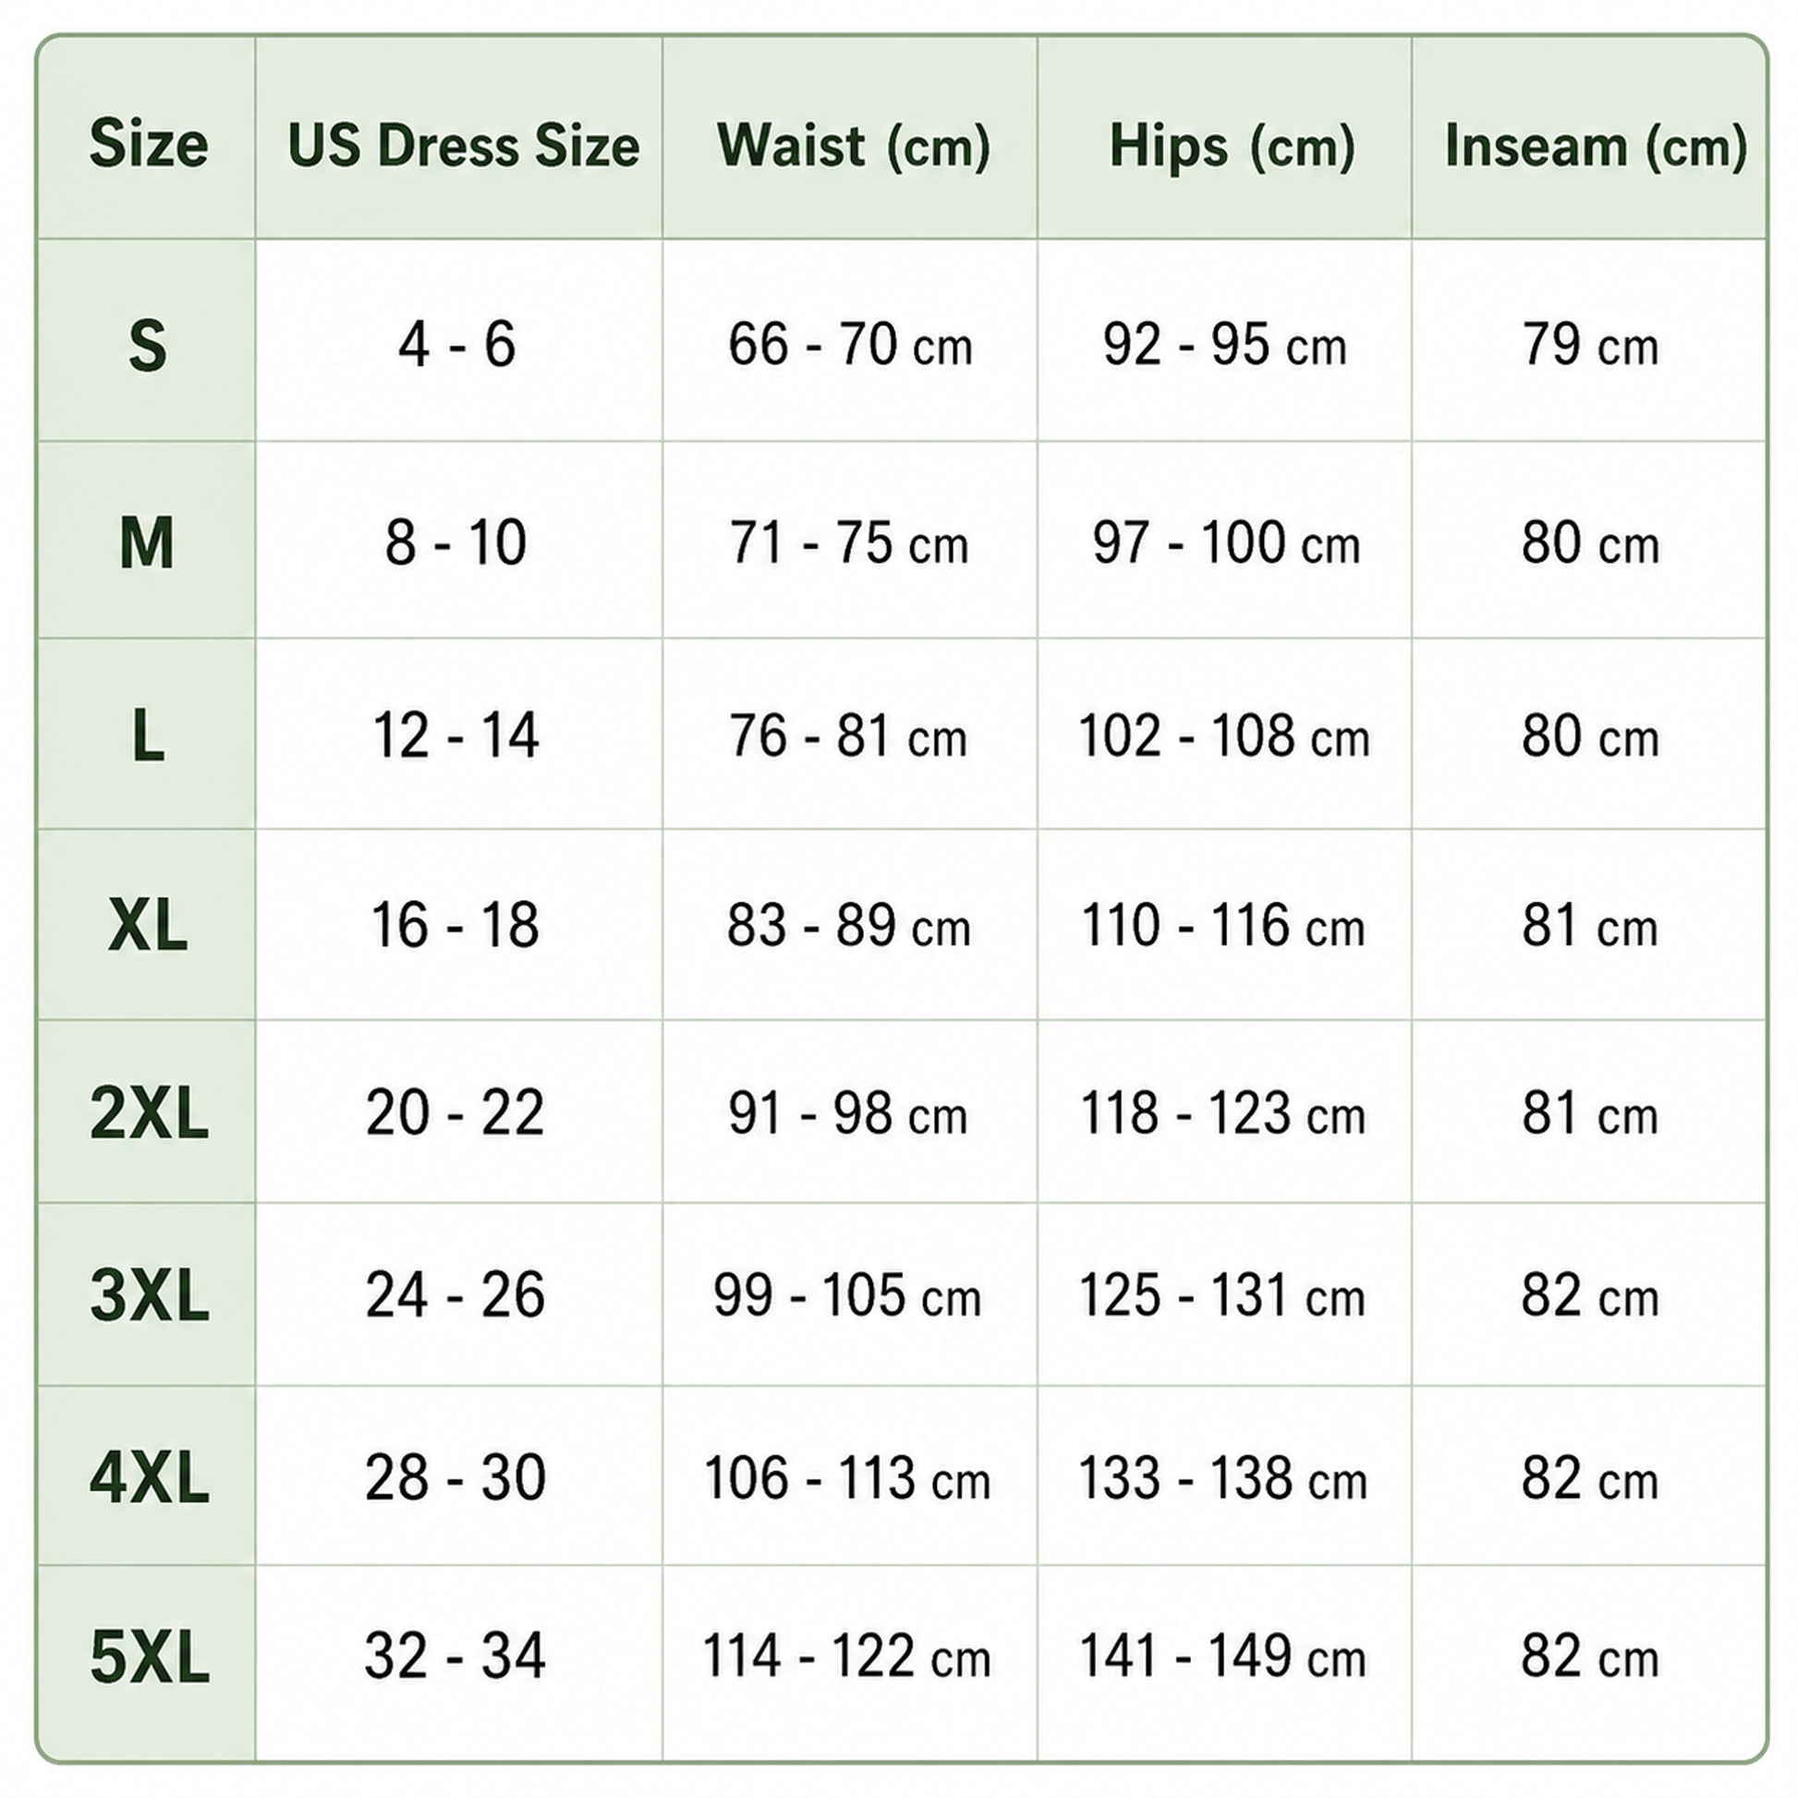Click the 4 - 6 dress size cell
The height and width of the screenshot is (1798, 1798).
tap(457, 344)
